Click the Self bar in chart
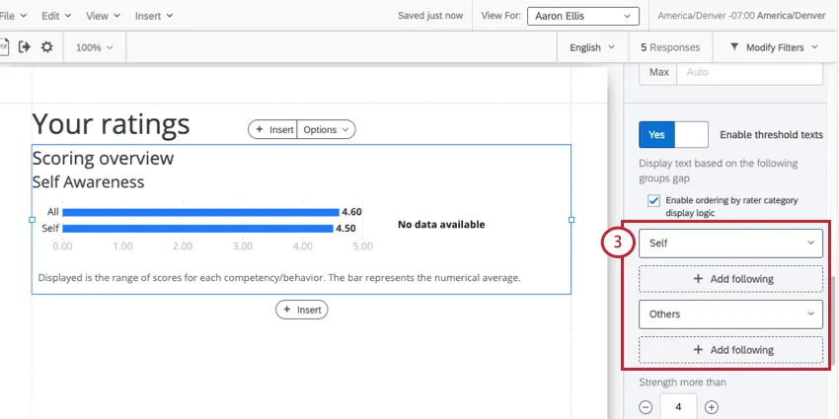Image resolution: width=839 pixels, height=419 pixels. [x=197, y=229]
